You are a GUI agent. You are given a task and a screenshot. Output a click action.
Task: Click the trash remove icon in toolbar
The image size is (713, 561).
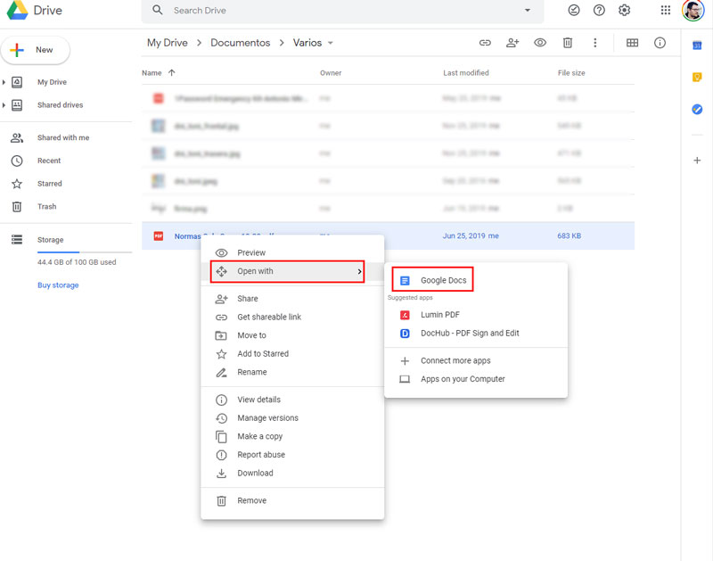pos(568,43)
